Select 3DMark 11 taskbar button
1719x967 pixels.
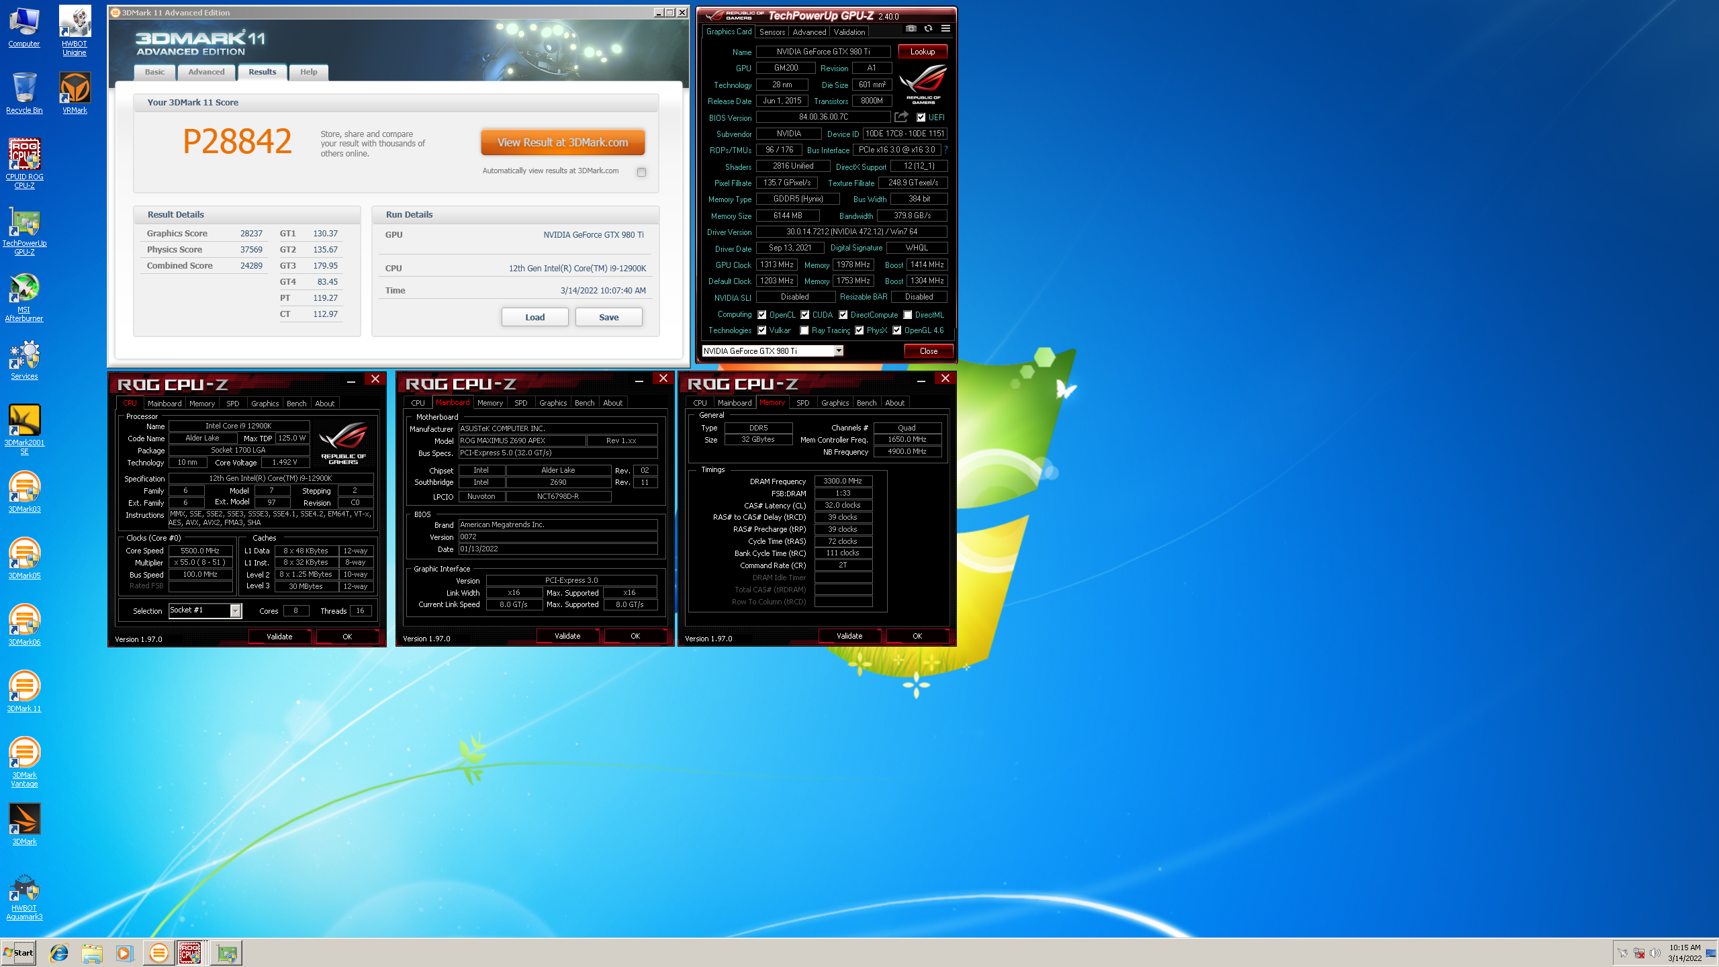click(159, 952)
